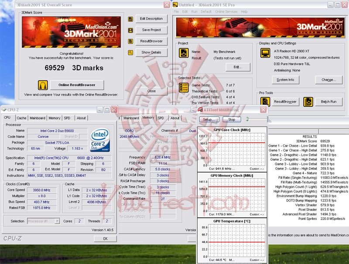Click the ResultBrowser icon beside ResultBrowser button
This screenshot has height=264, width=349.
pos(130,41)
